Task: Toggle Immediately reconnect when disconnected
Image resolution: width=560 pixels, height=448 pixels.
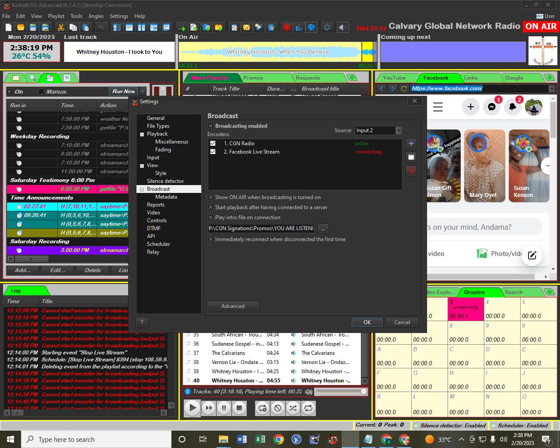Action: [x=210, y=239]
